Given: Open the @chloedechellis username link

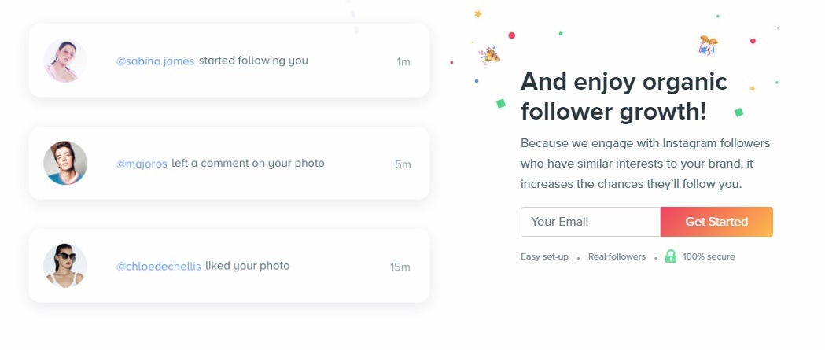Looking at the screenshot, I should coord(159,267).
